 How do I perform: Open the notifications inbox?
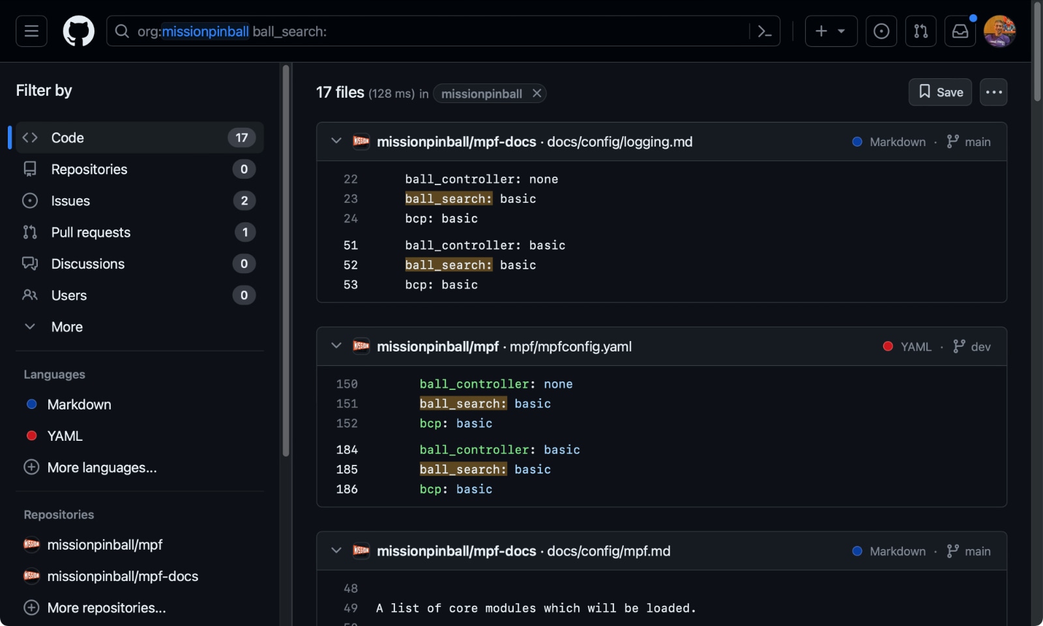[960, 31]
